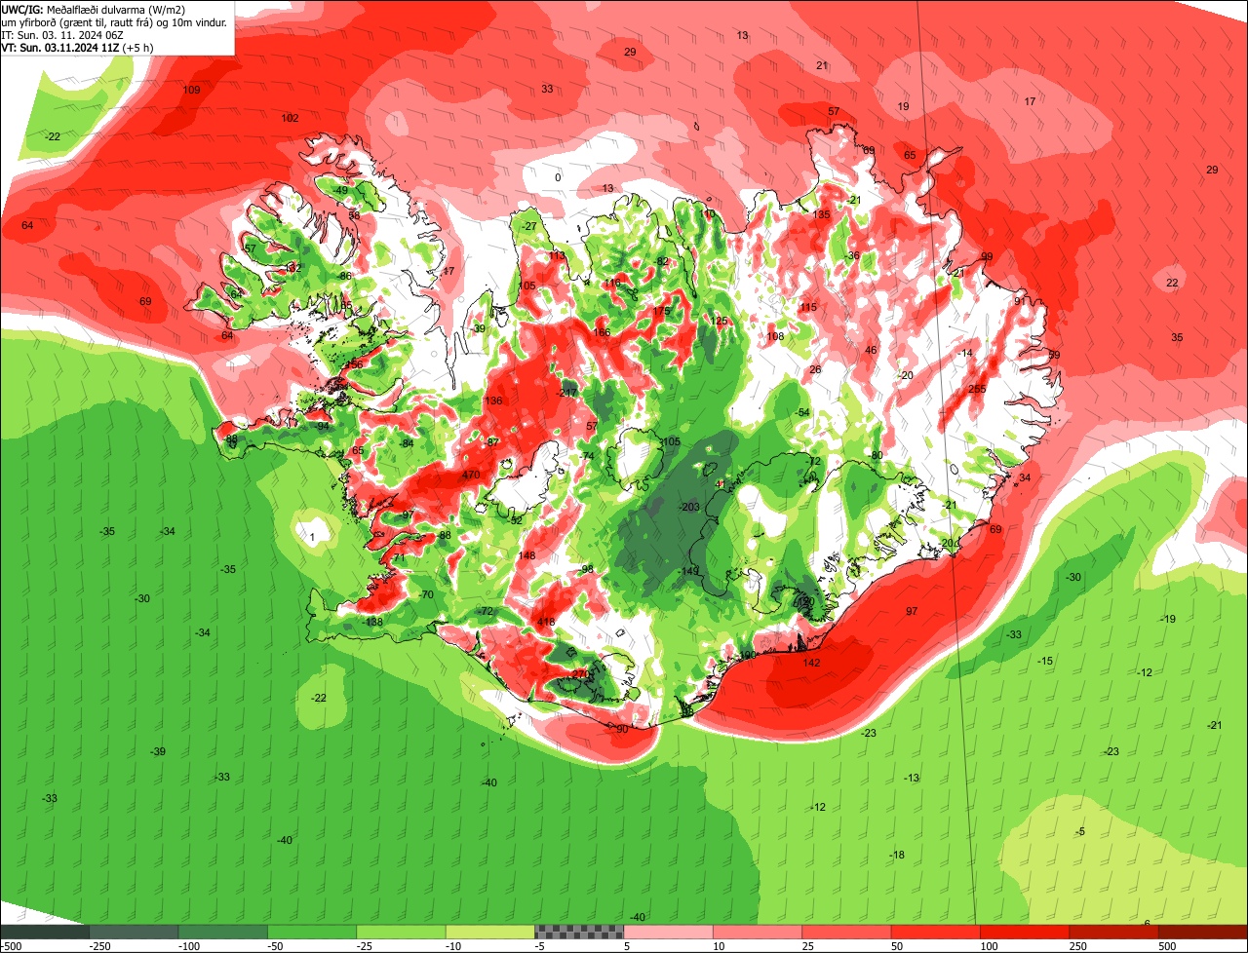This screenshot has height=953, width=1248.
Task: Click the '-18' value in the southern sea
Action: pyautogui.click(x=896, y=855)
